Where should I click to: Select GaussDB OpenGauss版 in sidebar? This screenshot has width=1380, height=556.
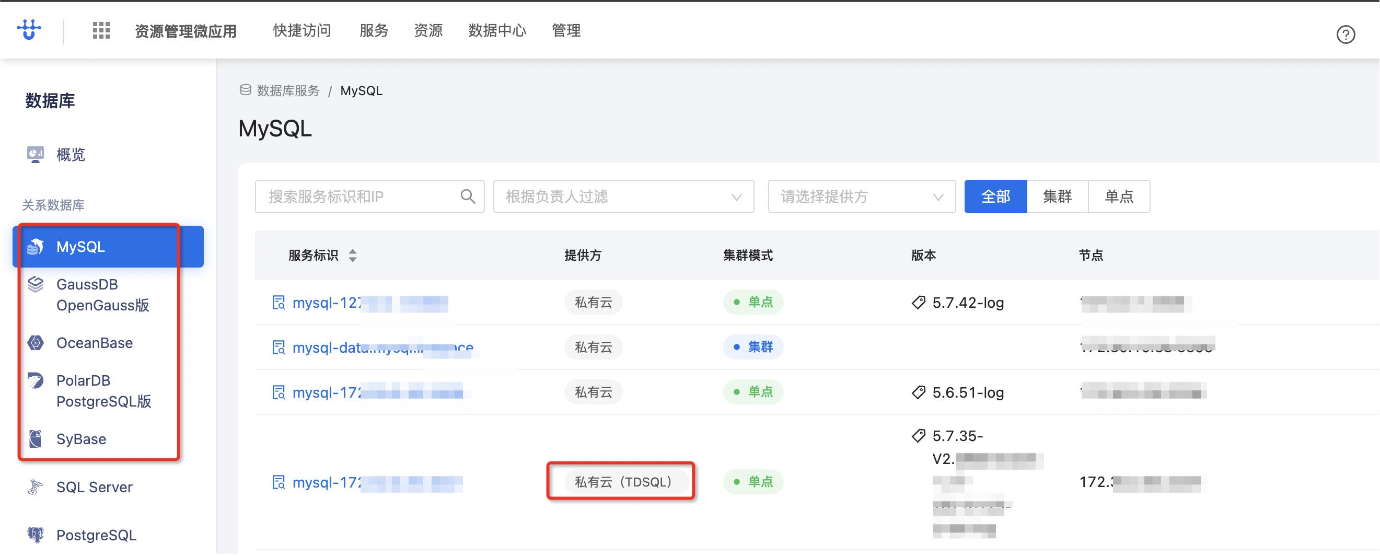[103, 295]
